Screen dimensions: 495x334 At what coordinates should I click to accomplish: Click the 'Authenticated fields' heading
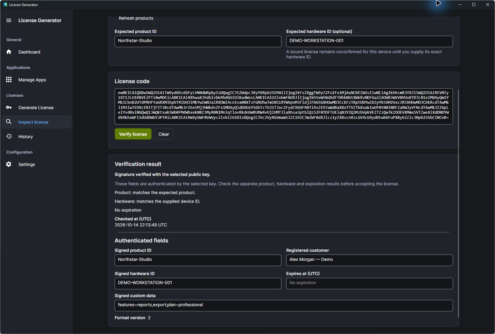pos(141,241)
